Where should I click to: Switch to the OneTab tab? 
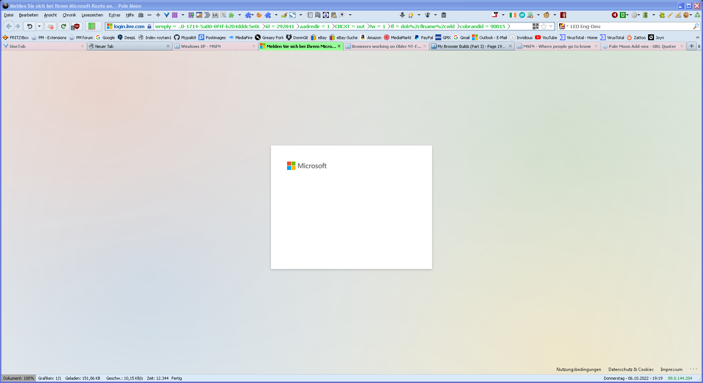(x=44, y=46)
